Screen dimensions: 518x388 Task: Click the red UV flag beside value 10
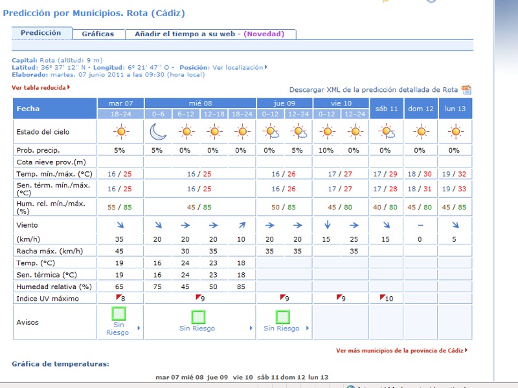(382, 297)
